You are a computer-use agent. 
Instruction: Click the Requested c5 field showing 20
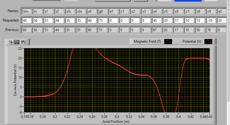[168, 20]
